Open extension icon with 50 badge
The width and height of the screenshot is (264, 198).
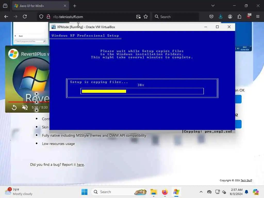249,16
